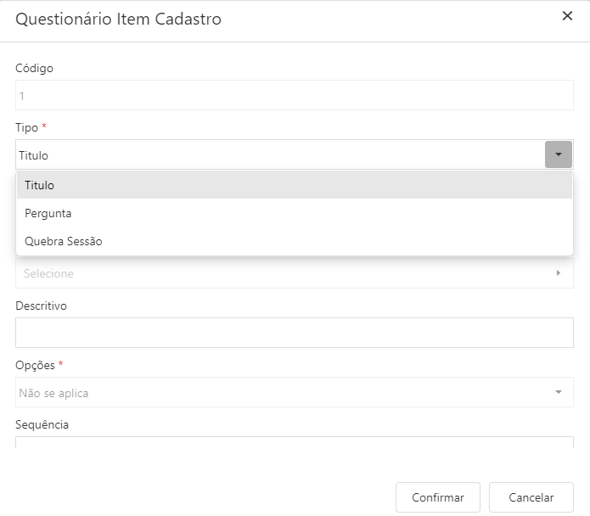Click the disabled Código field

294,96
